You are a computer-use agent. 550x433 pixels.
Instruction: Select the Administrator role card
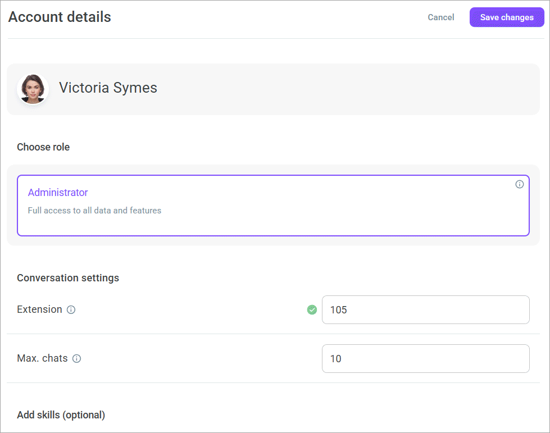pyautogui.click(x=273, y=206)
